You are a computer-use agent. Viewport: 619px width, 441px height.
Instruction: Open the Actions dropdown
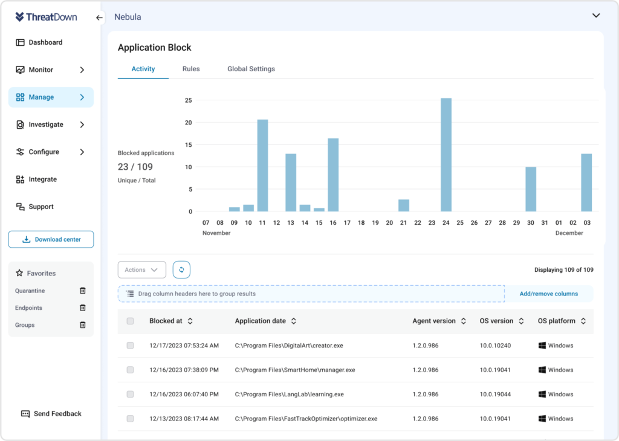pyautogui.click(x=141, y=270)
